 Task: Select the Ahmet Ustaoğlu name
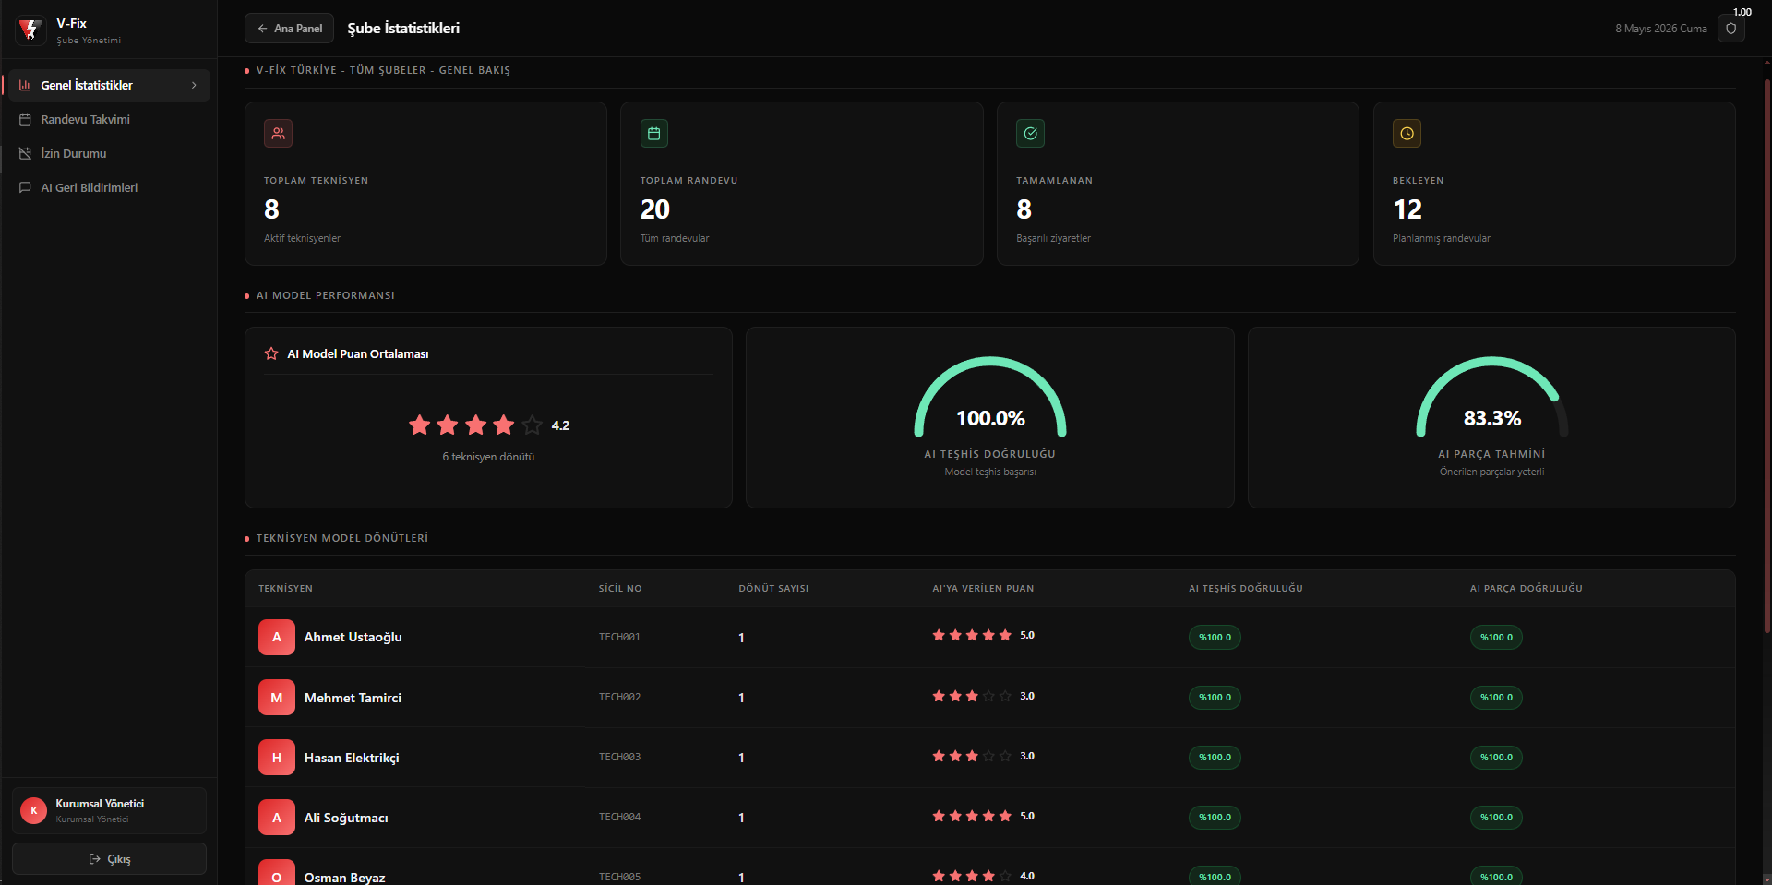(353, 637)
